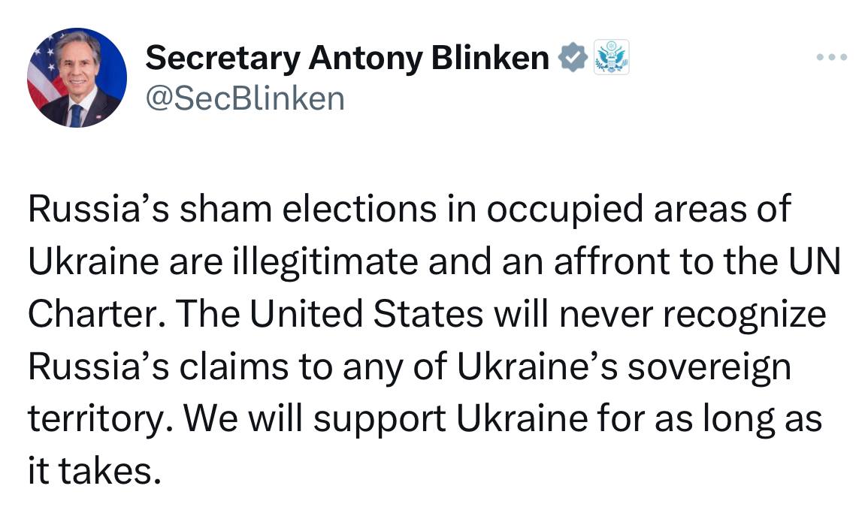Click the display name Secretary Antony Blinken

click(346, 58)
